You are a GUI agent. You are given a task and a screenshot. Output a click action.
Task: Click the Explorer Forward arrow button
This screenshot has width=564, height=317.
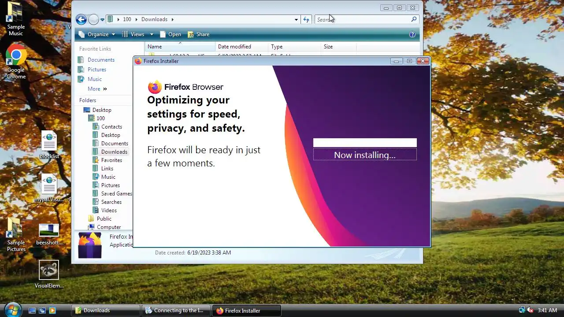pos(93,19)
